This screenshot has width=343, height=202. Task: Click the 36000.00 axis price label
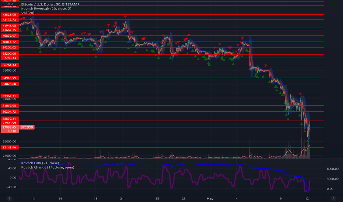click(x=10, y=71)
